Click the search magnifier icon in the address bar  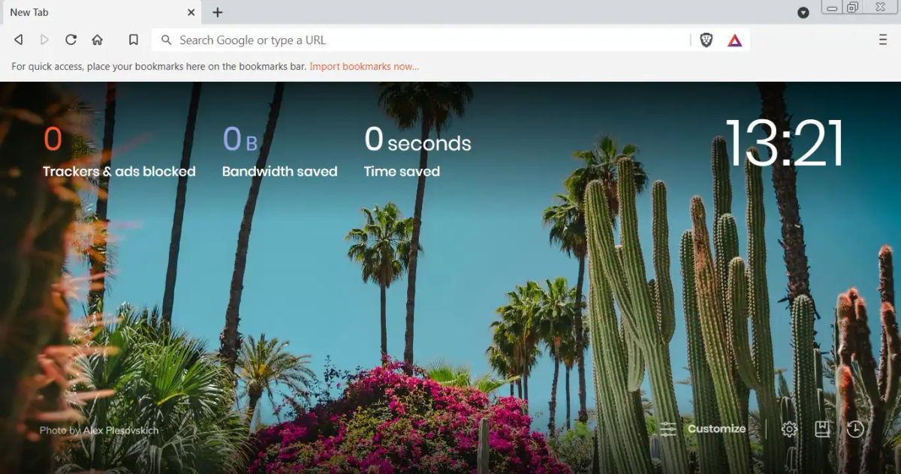(167, 40)
